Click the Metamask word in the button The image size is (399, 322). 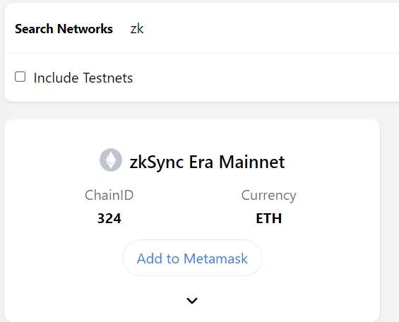[215, 258]
